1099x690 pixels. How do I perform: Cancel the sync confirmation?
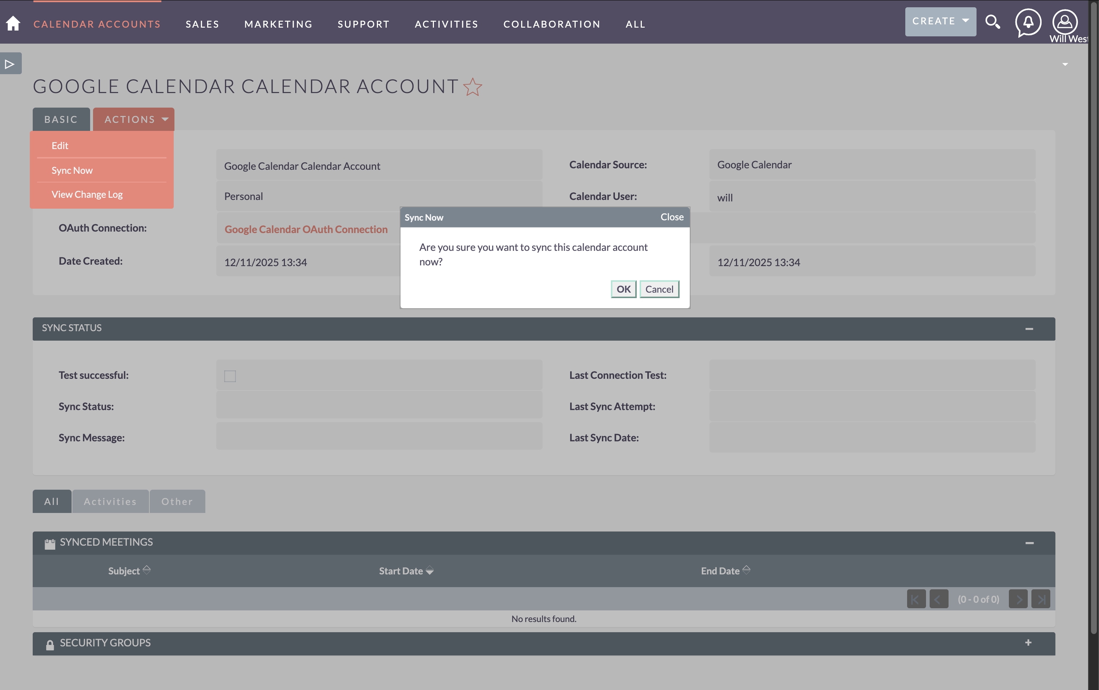tap(659, 289)
